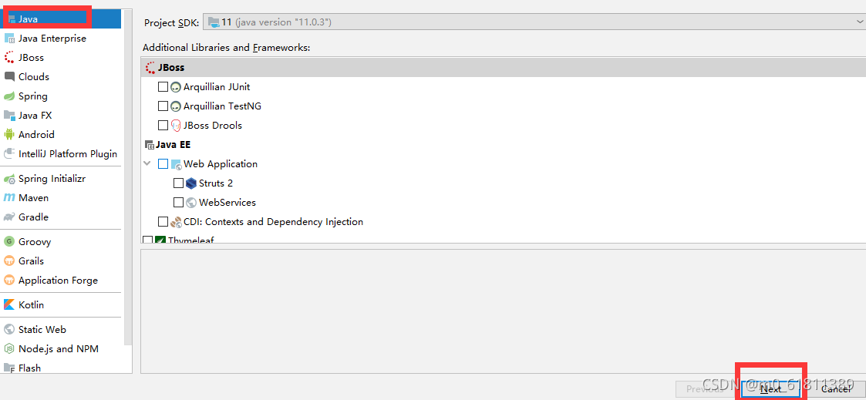Screen dimensions: 866x400
Task: Select the Java FX folder icon
Action: point(8,116)
